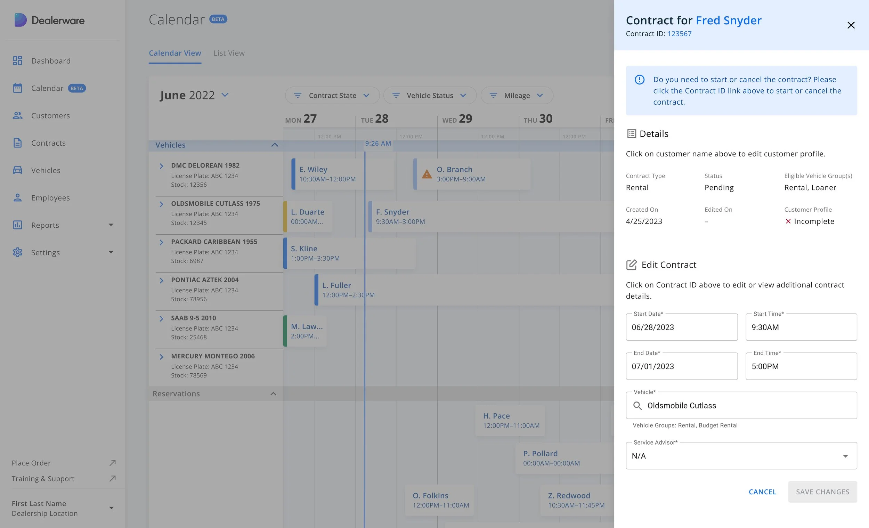Switch to the List View tab
869x528 pixels.
click(x=229, y=53)
